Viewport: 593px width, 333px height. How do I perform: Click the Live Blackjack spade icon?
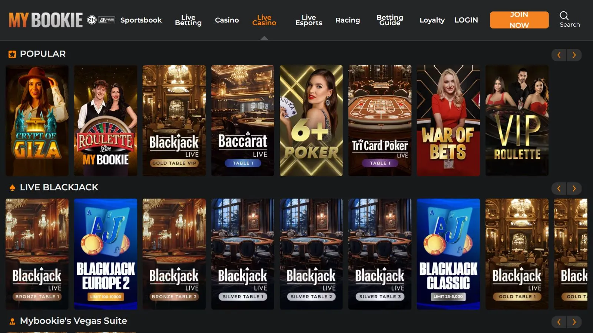coord(12,188)
